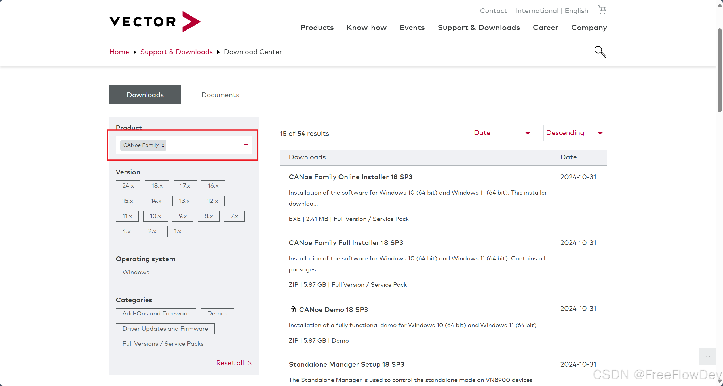Screen dimensions: 723x386
Task: Open International | English language selector
Action: [552, 11]
